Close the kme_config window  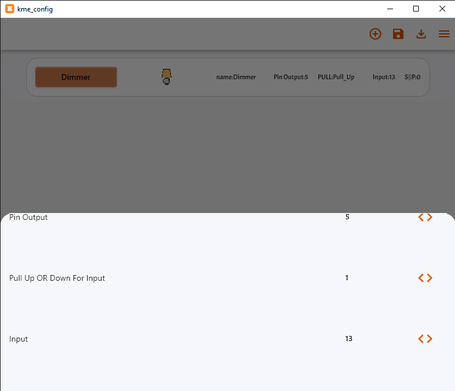point(442,9)
